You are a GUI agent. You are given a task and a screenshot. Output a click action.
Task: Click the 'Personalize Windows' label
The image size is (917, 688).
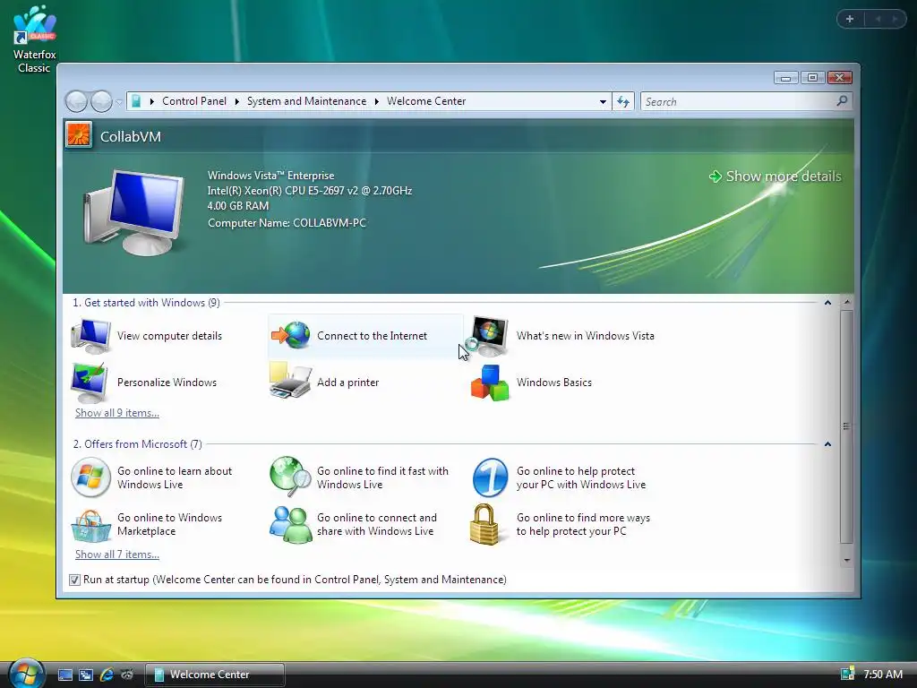click(x=167, y=383)
